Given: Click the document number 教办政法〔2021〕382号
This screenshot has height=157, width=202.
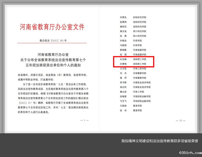Looking at the screenshot, I should click(x=53, y=40).
